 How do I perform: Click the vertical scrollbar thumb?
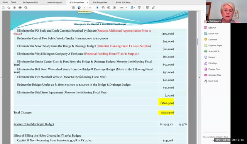click(198, 42)
